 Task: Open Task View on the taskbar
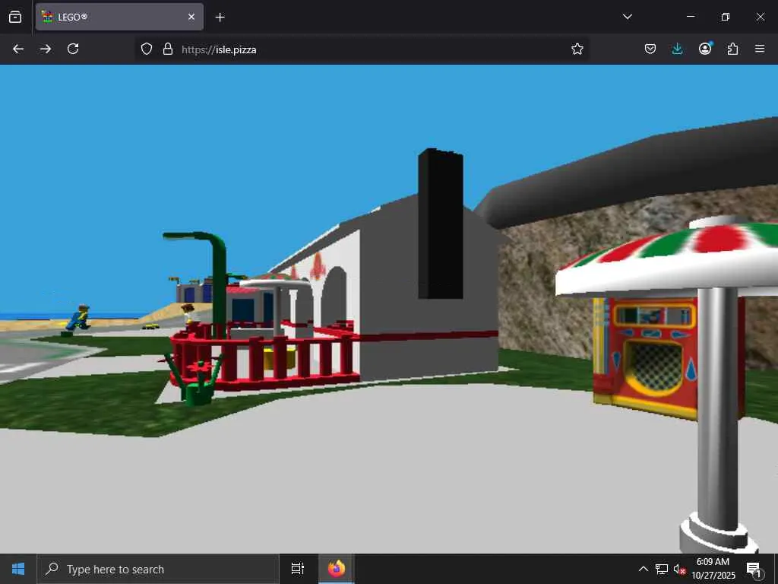(x=298, y=569)
